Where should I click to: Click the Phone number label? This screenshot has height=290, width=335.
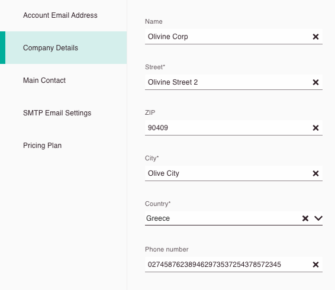pyautogui.click(x=167, y=249)
